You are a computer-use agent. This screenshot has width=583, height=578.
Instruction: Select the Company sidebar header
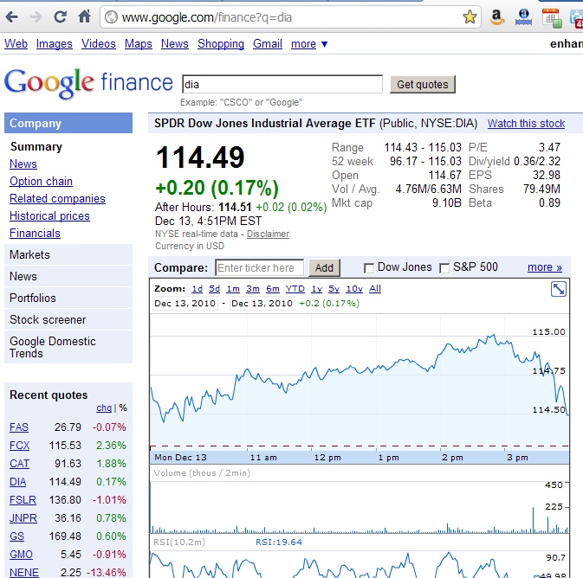68,123
